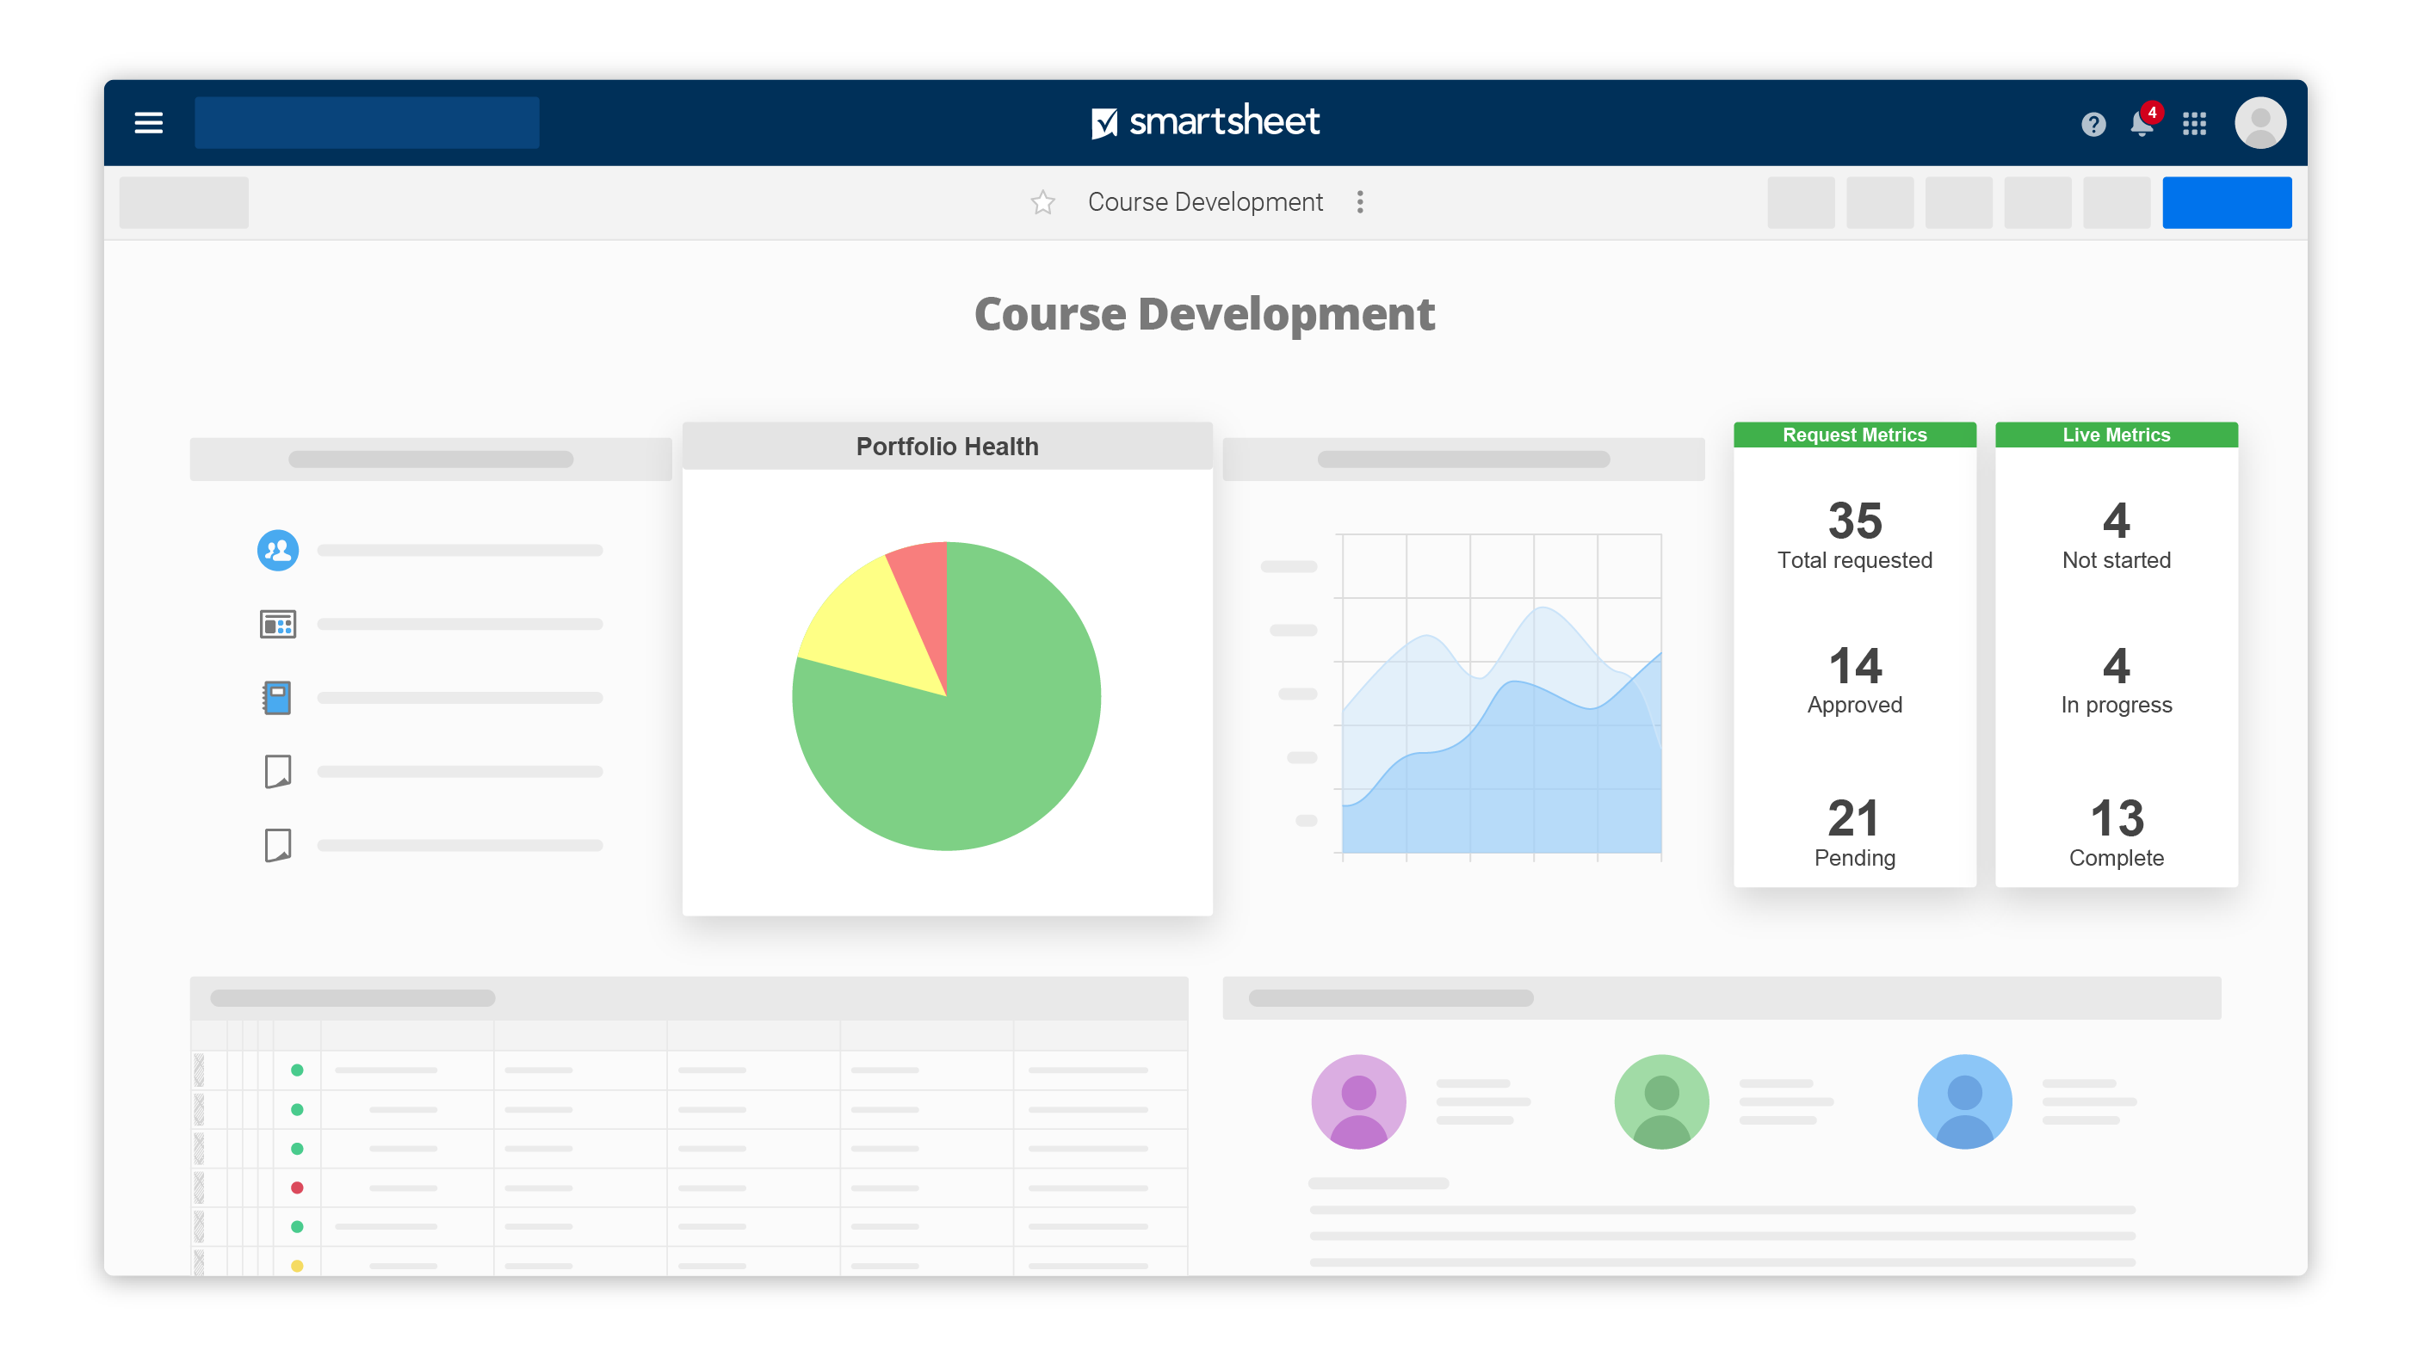Select the notebook icon in the left panel
2411x1357 pixels.
coord(278,696)
